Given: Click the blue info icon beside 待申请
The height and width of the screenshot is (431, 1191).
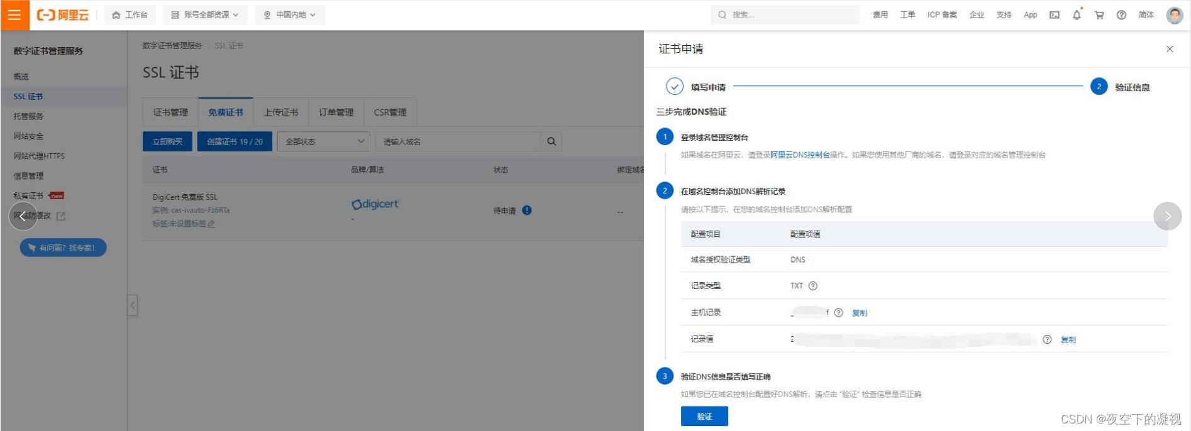Looking at the screenshot, I should click(527, 210).
